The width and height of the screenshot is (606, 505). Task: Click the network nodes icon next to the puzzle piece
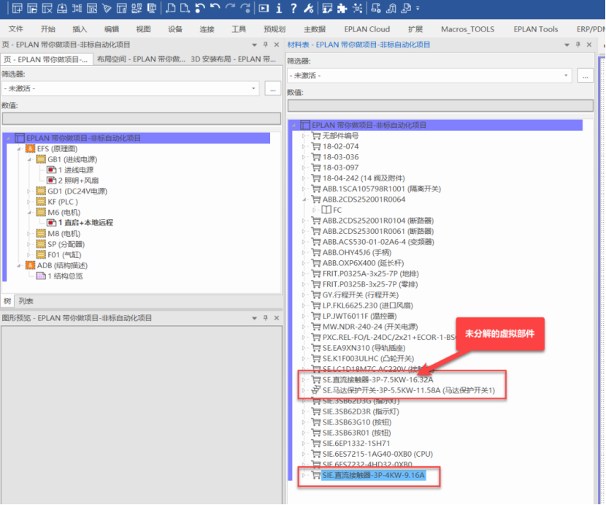pos(357,8)
